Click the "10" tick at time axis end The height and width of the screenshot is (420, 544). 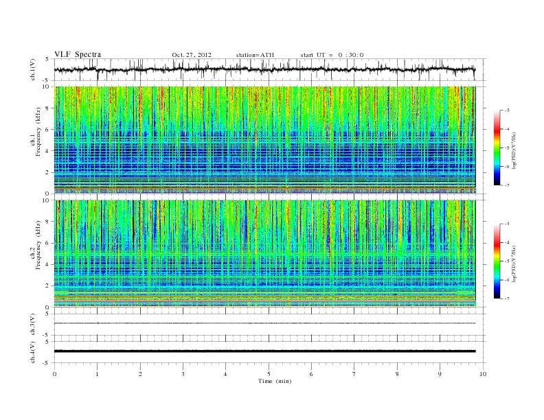tap(483, 374)
